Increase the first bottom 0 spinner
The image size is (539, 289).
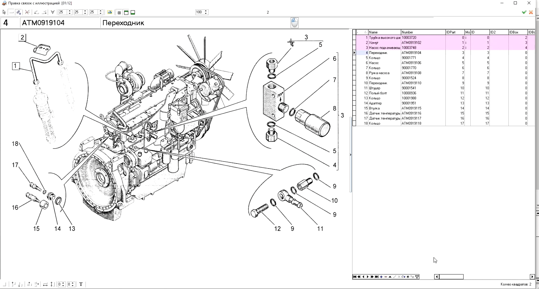[63, 283]
